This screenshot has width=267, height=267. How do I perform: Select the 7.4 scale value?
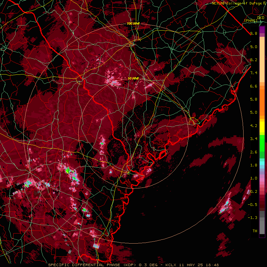(x=254, y=73)
